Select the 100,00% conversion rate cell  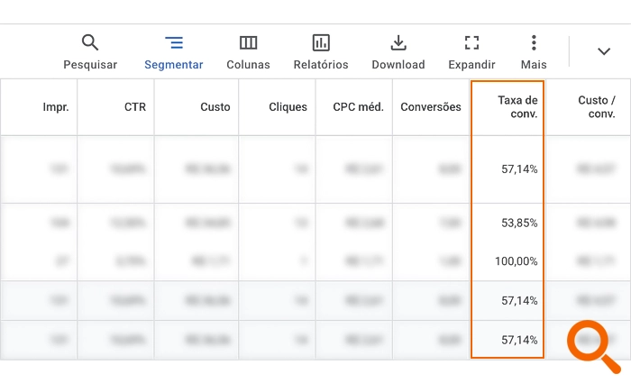pyautogui.click(x=516, y=261)
